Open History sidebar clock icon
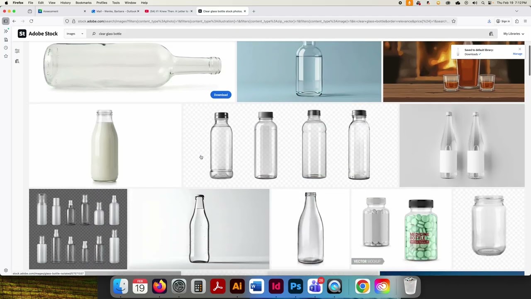 (6, 48)
